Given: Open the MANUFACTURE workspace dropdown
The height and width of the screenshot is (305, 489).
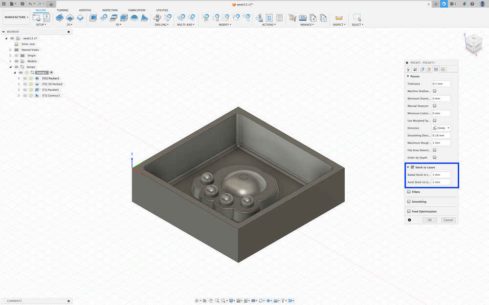Looking at the screenshot, I should (x=16, y=17).
